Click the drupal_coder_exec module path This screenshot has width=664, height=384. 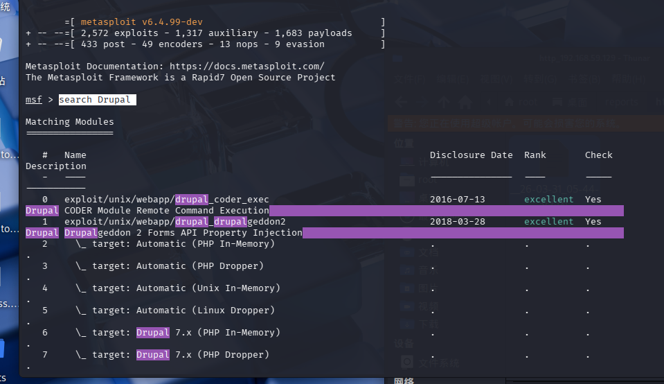(166, 199)
